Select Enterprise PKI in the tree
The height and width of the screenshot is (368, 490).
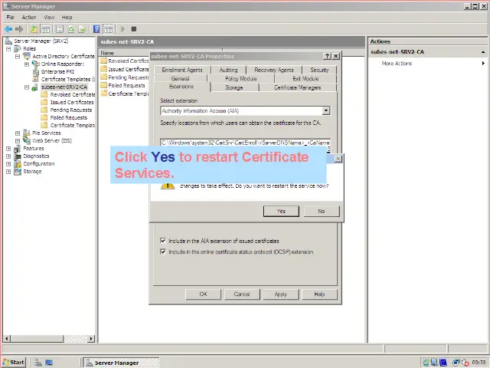click(x=57, y=71)
